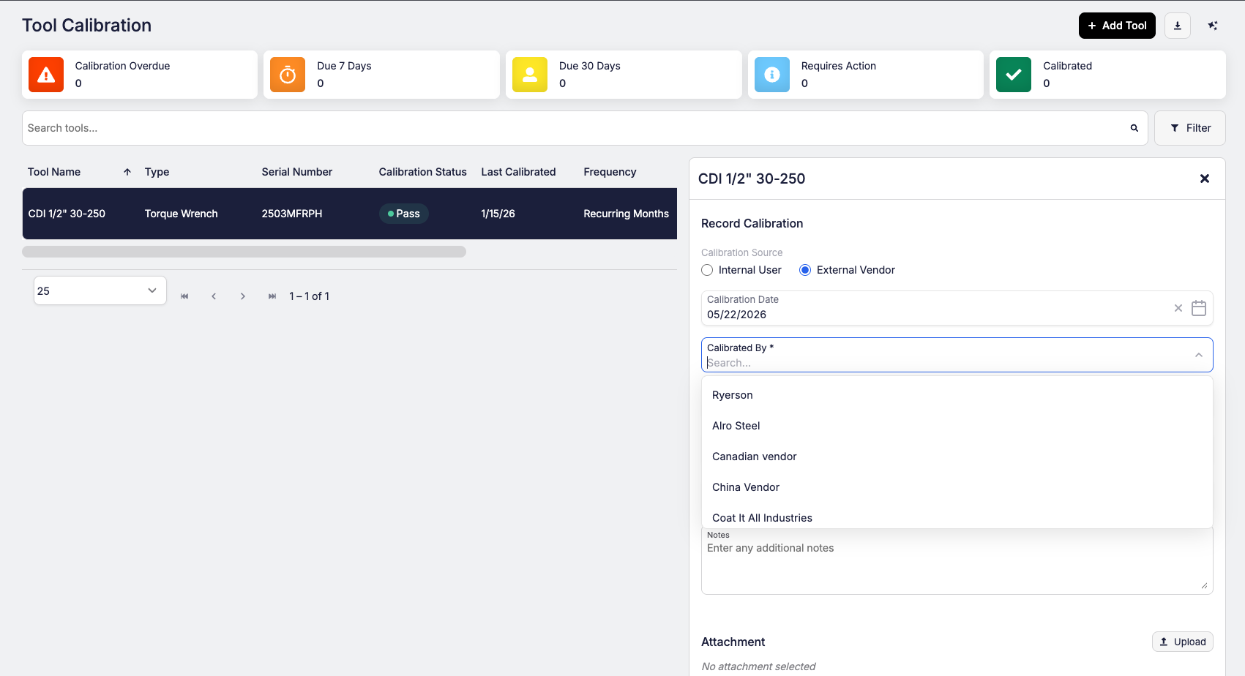Click serial number 2503MFRPH
This screenshot has width=1245, height=676.
(292, 214)
